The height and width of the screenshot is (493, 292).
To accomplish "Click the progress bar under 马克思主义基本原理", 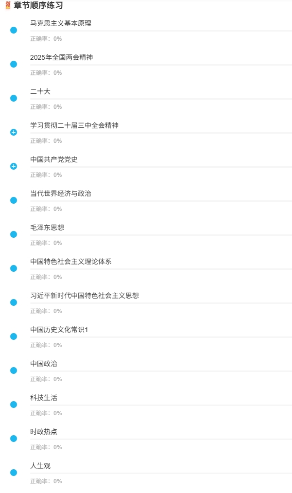I will [161, 31].
